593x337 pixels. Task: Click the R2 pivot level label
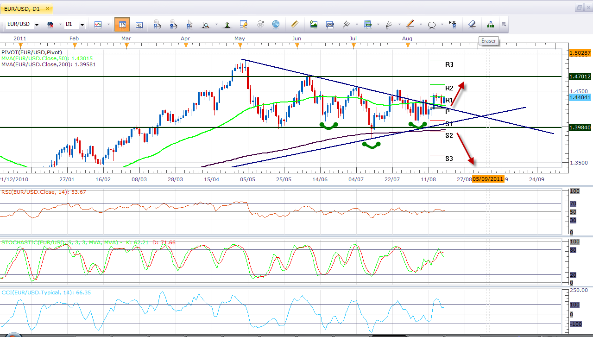(x=449, y=88)
